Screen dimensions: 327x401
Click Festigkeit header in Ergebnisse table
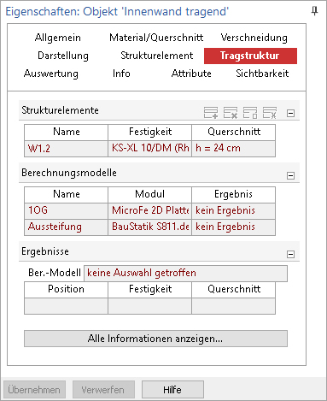point(150,289)
